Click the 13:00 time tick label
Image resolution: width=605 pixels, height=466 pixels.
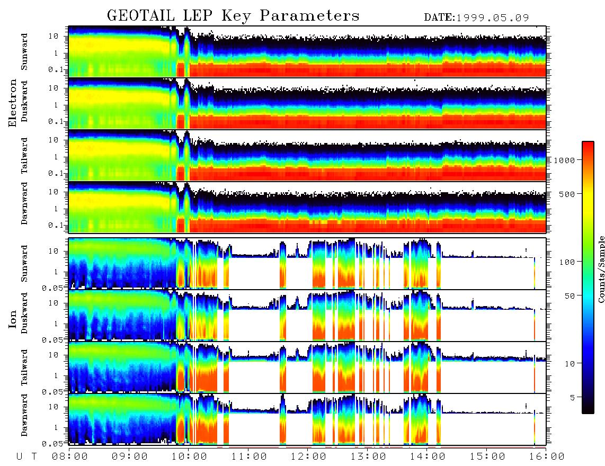(368, 456)
